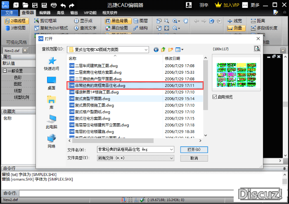Viewport: 289px width, 204px height.
Task: Click the 取消 button
Action: (194, 158)
